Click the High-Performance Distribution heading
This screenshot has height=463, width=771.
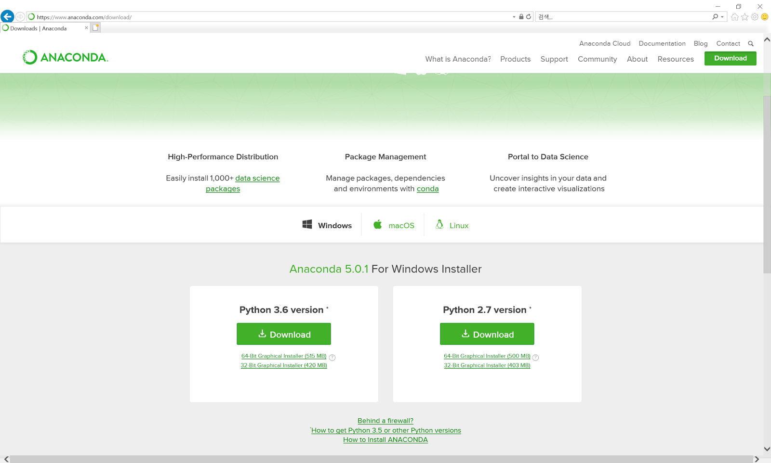[223, 157]
